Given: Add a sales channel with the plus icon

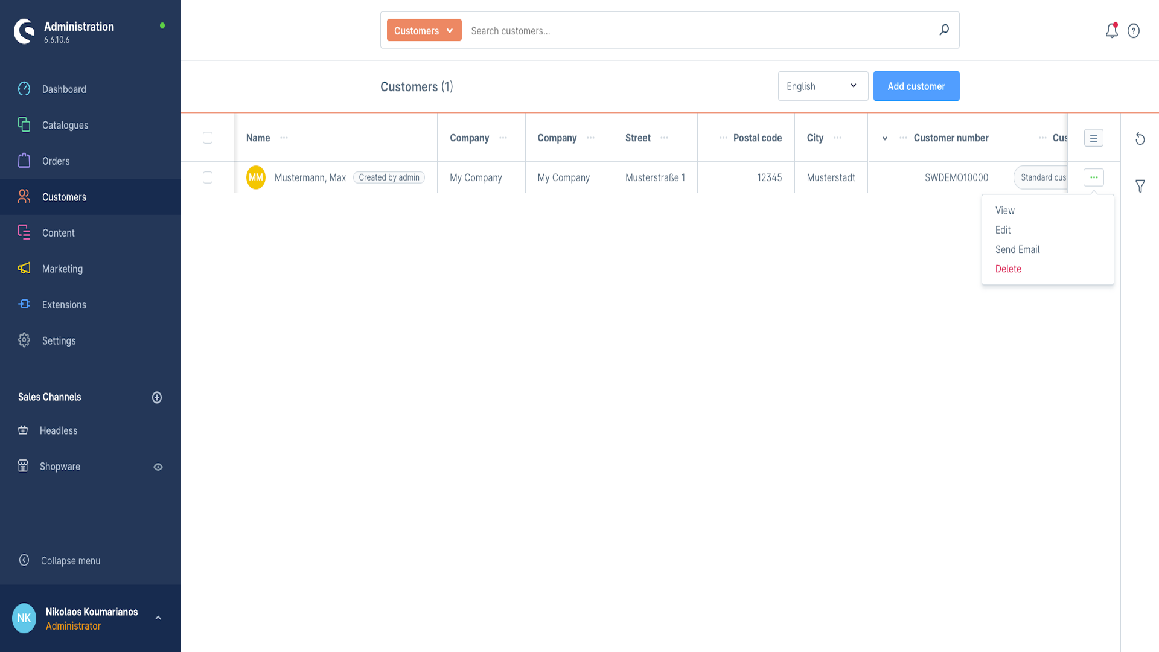Looking at the screenshot, I should tap(157, 397).
